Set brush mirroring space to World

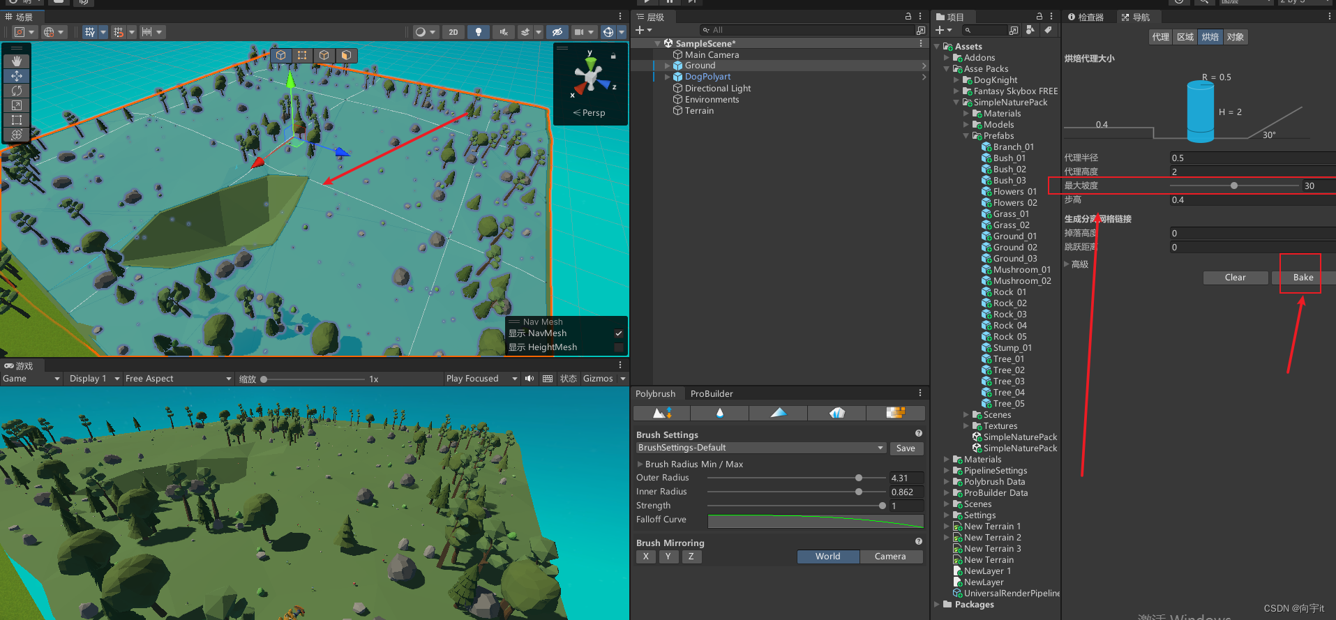click(x=827, y=557)
